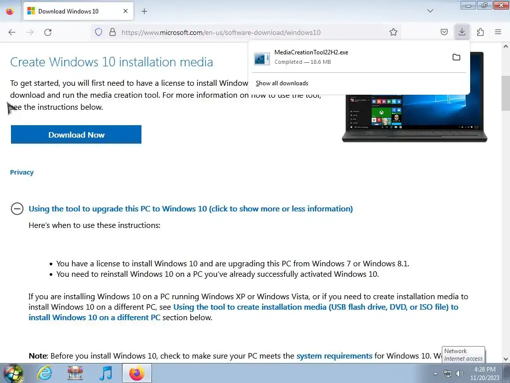Open the system requirements link
510x383 pixels.
point(334,356)
